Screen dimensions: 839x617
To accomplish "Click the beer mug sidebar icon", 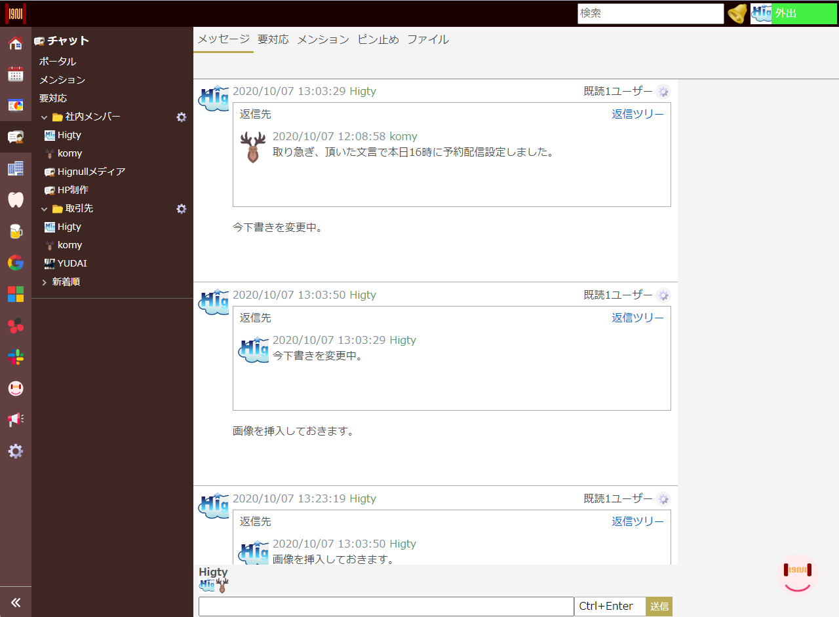I will 16,231.
